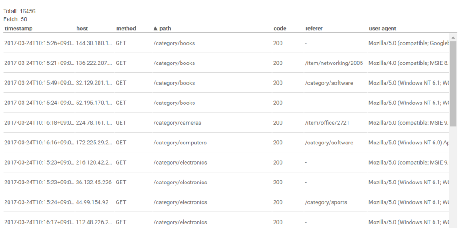
Task: Sort by the code column header
Action: coord(280,28)
